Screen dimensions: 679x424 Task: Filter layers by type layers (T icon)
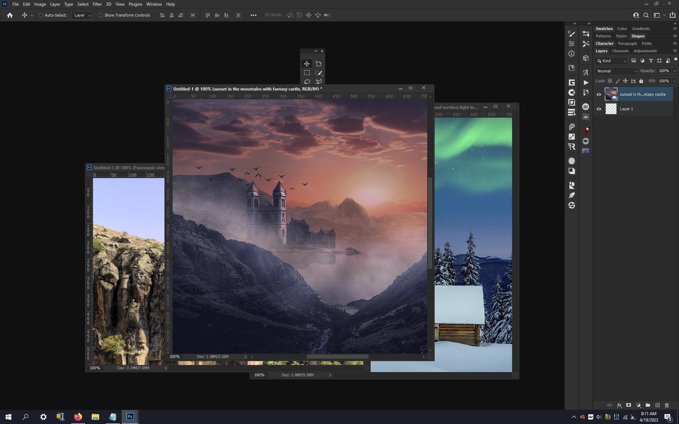(x=651, y=61)
